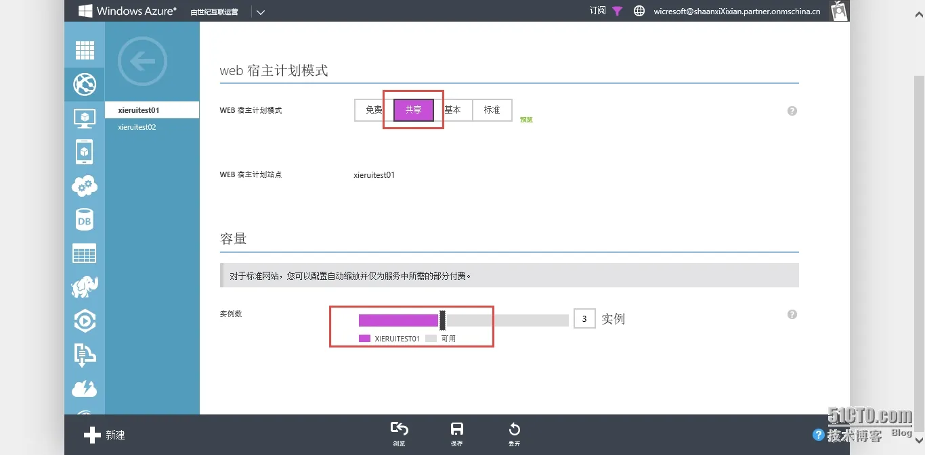
Task: Open the Media Services play icon
Action: point(85,321)
